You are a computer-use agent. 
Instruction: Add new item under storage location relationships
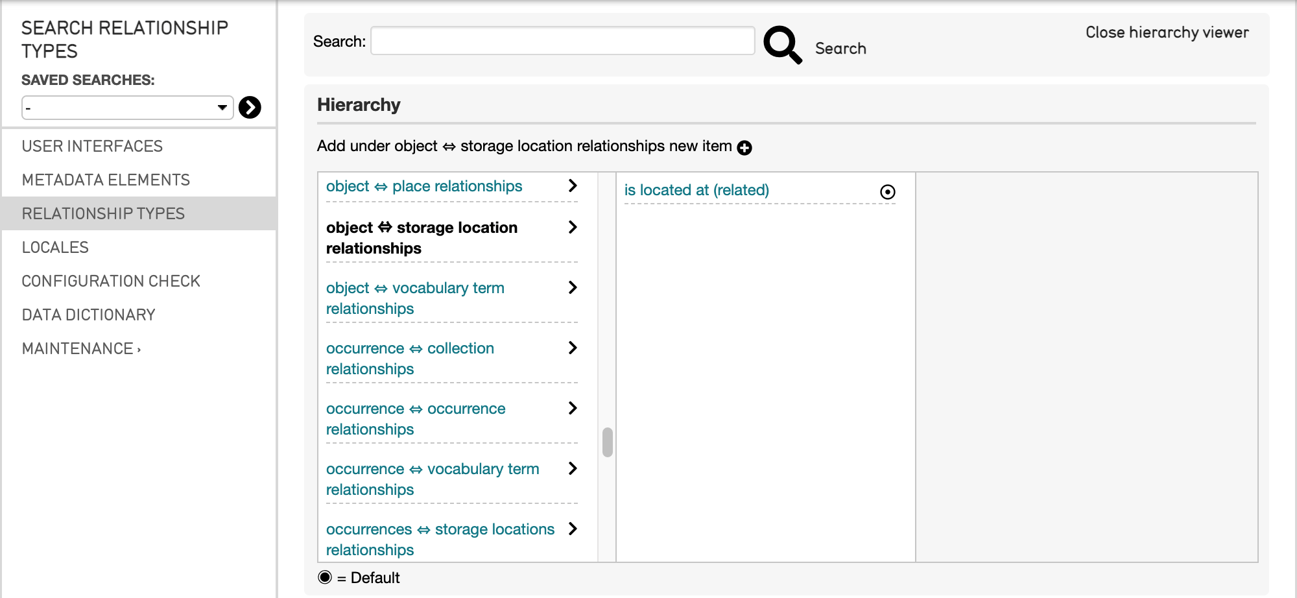744,148
